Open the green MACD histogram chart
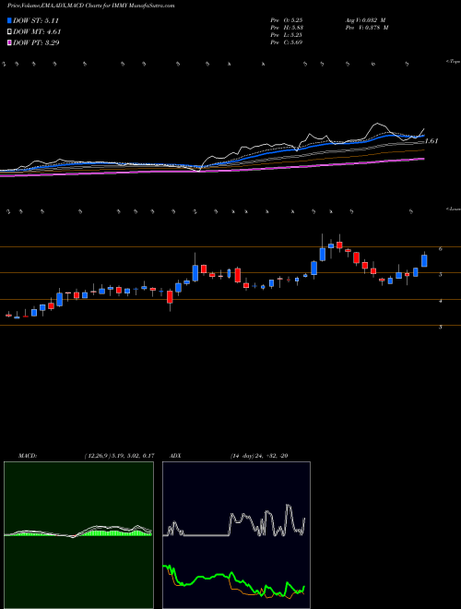 pos(78,535)
